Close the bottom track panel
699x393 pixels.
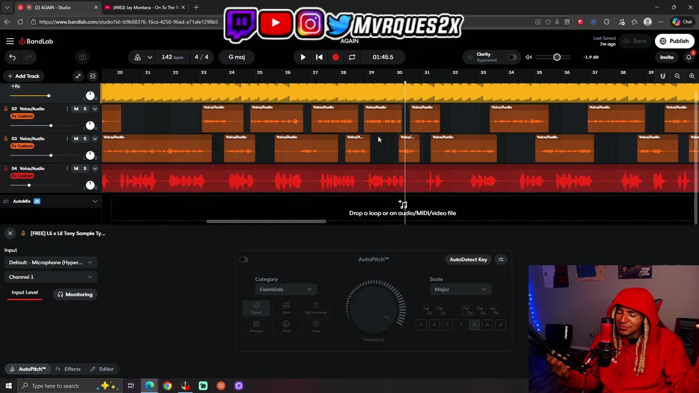pyautogui.click(x=10, y=233)
